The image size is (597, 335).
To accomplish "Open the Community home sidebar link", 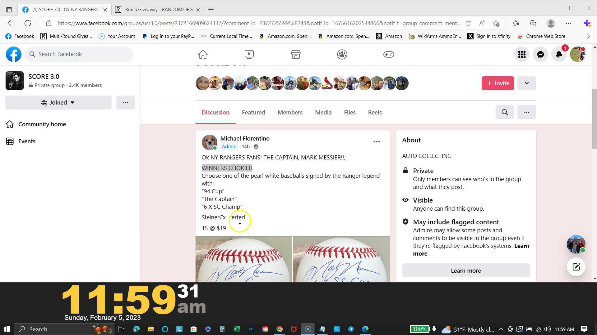I will [x=42, y=124].
